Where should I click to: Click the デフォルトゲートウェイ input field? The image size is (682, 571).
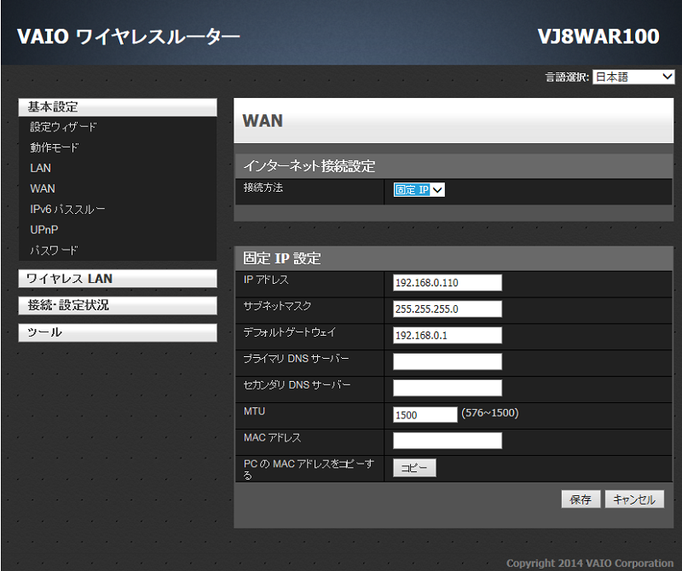(447, 335)
